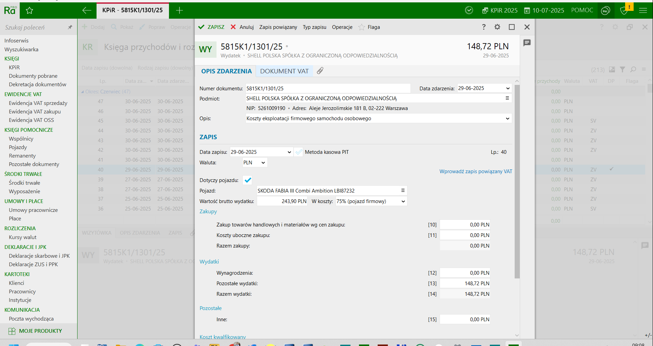
Task: Switch to the DOKUMENT VAT tab
Action: point(284,71)
